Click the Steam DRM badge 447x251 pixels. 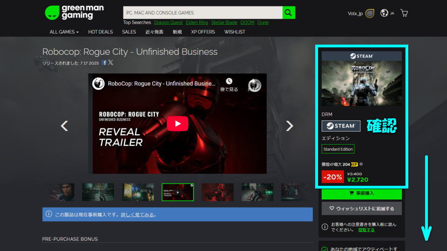point(341,126)
